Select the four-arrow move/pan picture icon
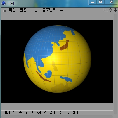118x118 pixels. (x=110, y=10)
